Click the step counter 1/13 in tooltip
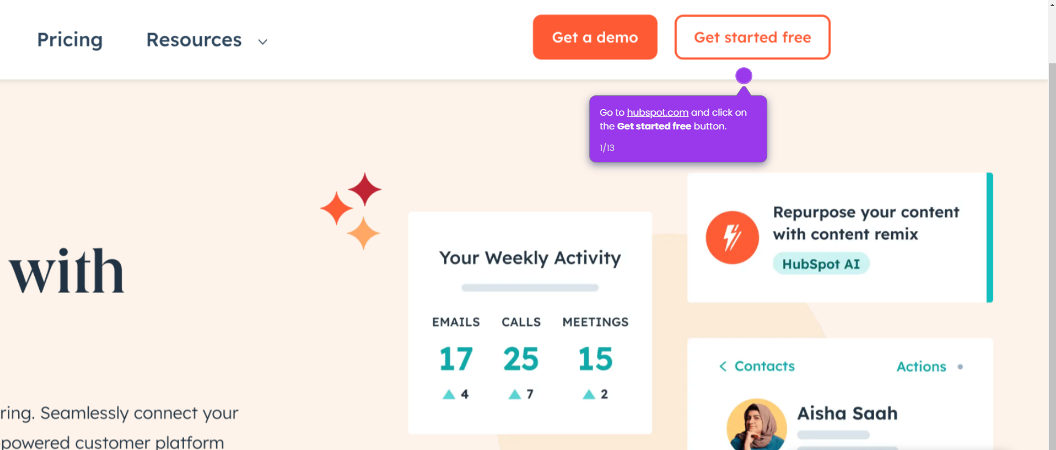Viewport: 1056px width, 450px height. coord(607,147)
